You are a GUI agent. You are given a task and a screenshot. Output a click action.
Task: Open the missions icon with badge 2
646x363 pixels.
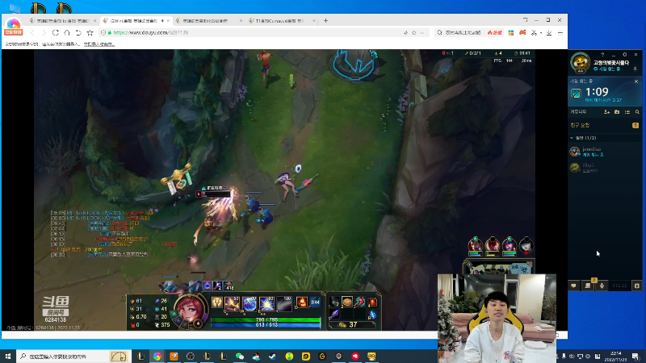[588, 286]
